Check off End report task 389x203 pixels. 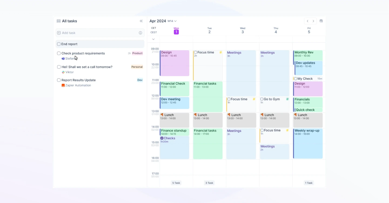tap(59, 44)
